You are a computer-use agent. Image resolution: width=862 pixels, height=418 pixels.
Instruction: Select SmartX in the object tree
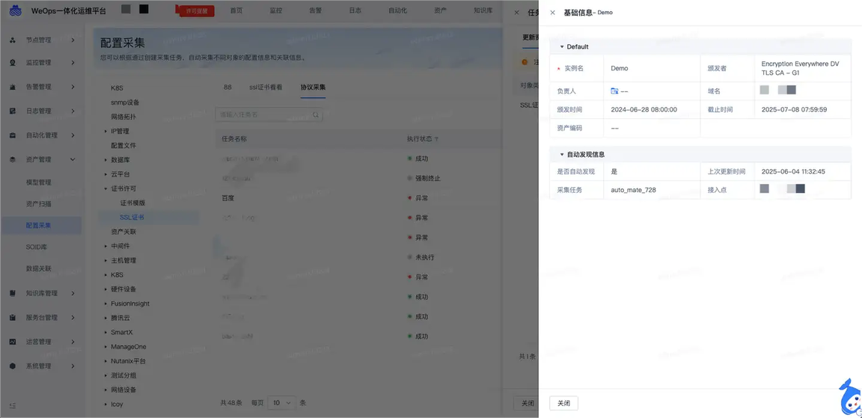point(121,332)
